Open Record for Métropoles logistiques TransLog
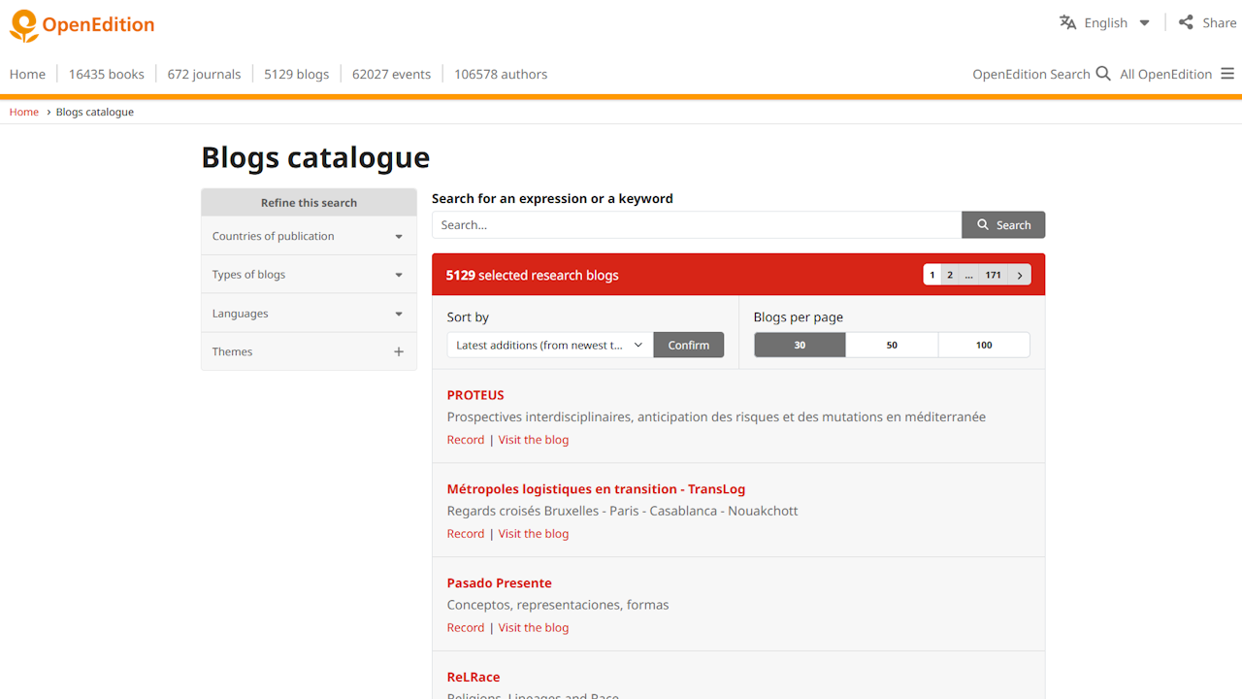 (x=466, y=534)
